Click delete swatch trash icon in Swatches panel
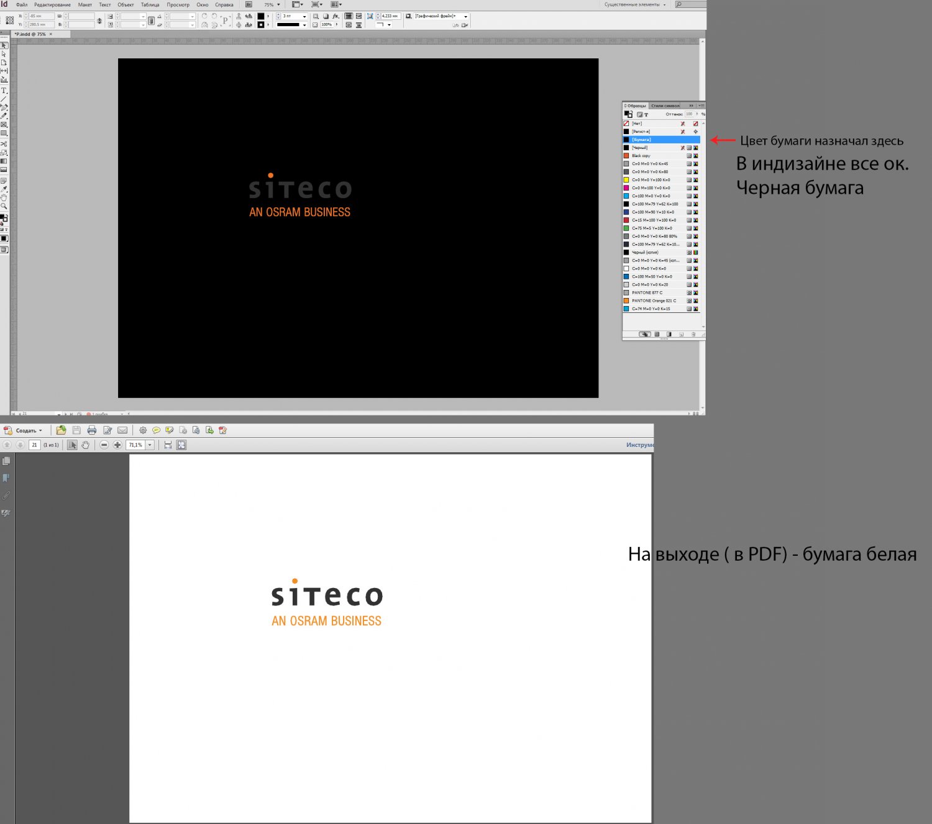 [x=693, y=335]
